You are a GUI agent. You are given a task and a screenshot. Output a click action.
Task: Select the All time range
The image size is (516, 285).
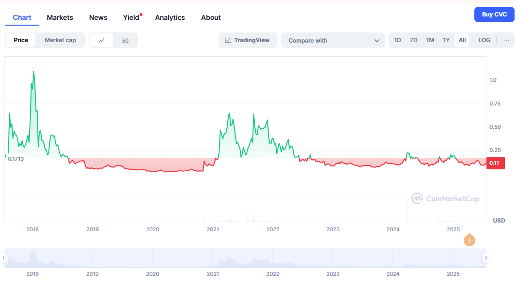click(x=462, y=40)
